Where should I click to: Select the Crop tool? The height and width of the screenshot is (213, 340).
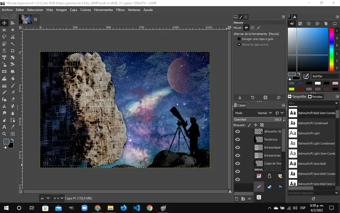click(13, 51)
